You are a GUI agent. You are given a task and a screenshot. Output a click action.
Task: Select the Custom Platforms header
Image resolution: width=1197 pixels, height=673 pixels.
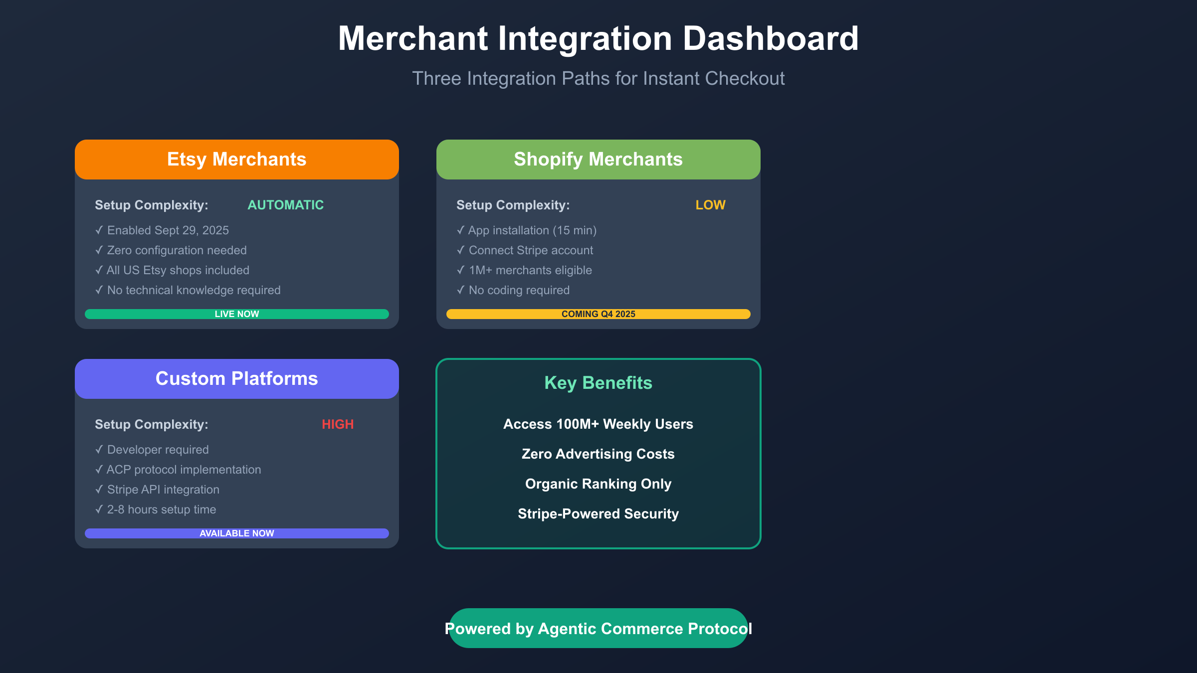click(x=236, y=379)
